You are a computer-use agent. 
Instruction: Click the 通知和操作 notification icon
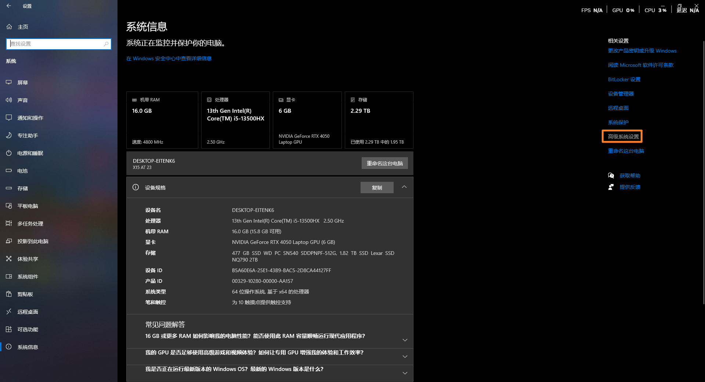pos(9,118)
